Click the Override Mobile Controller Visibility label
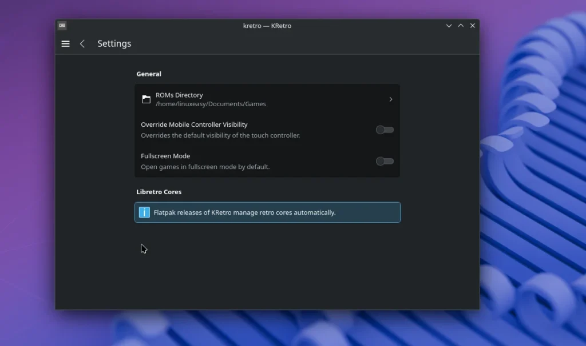586x346 pixels. (x=194, y=124)
